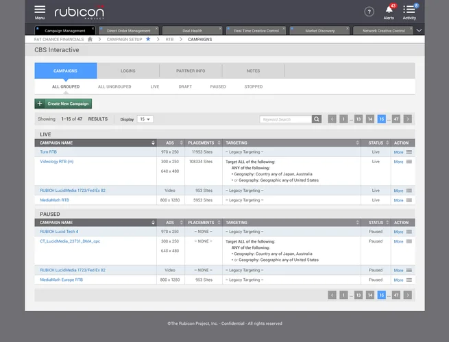
Task: Close the Deal Health tab
Action: 220,29
